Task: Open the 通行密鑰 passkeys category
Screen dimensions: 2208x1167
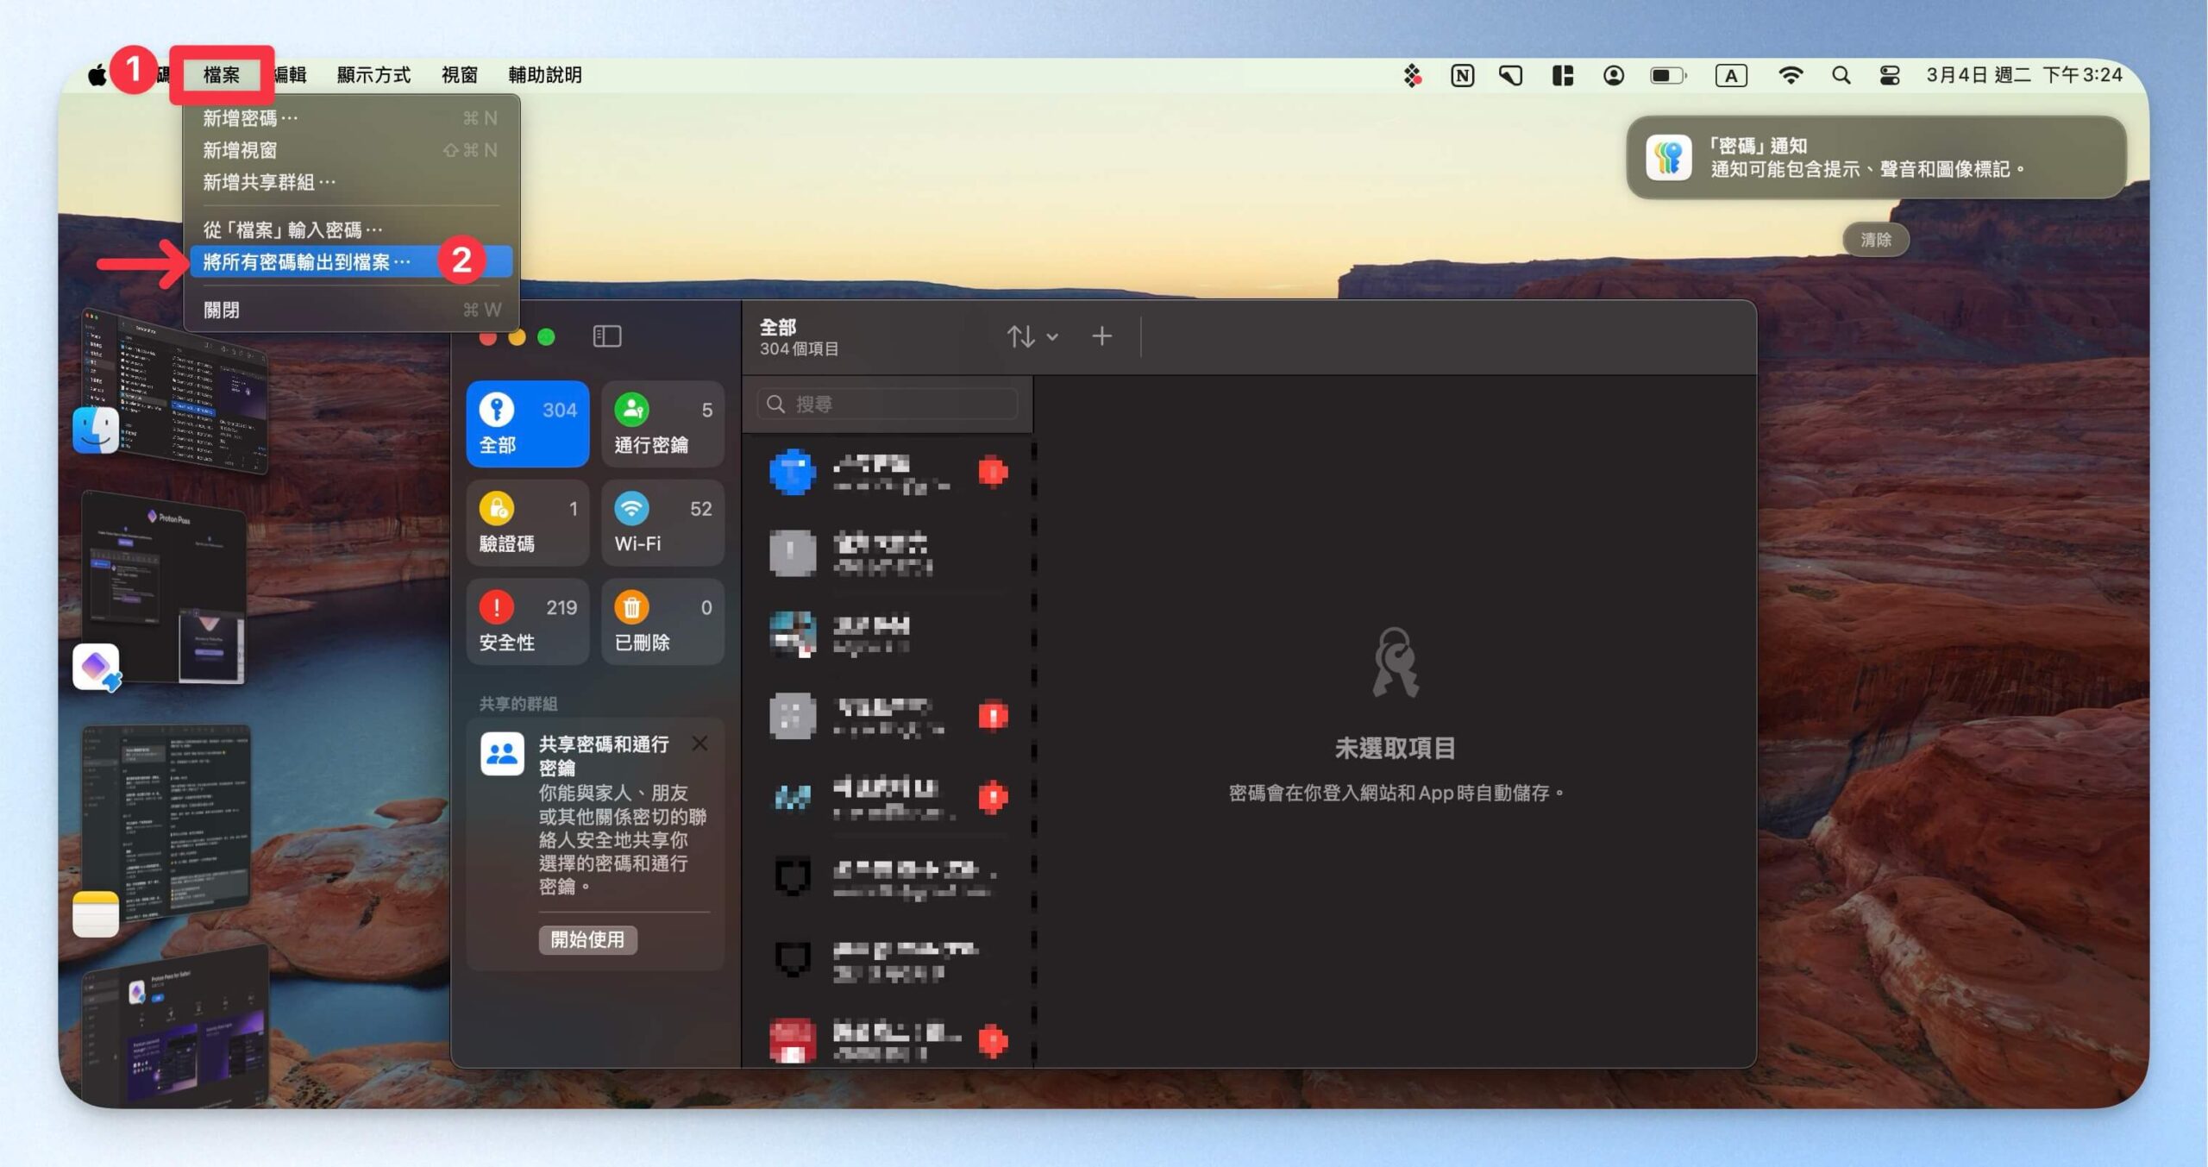Action: (662, 424)
